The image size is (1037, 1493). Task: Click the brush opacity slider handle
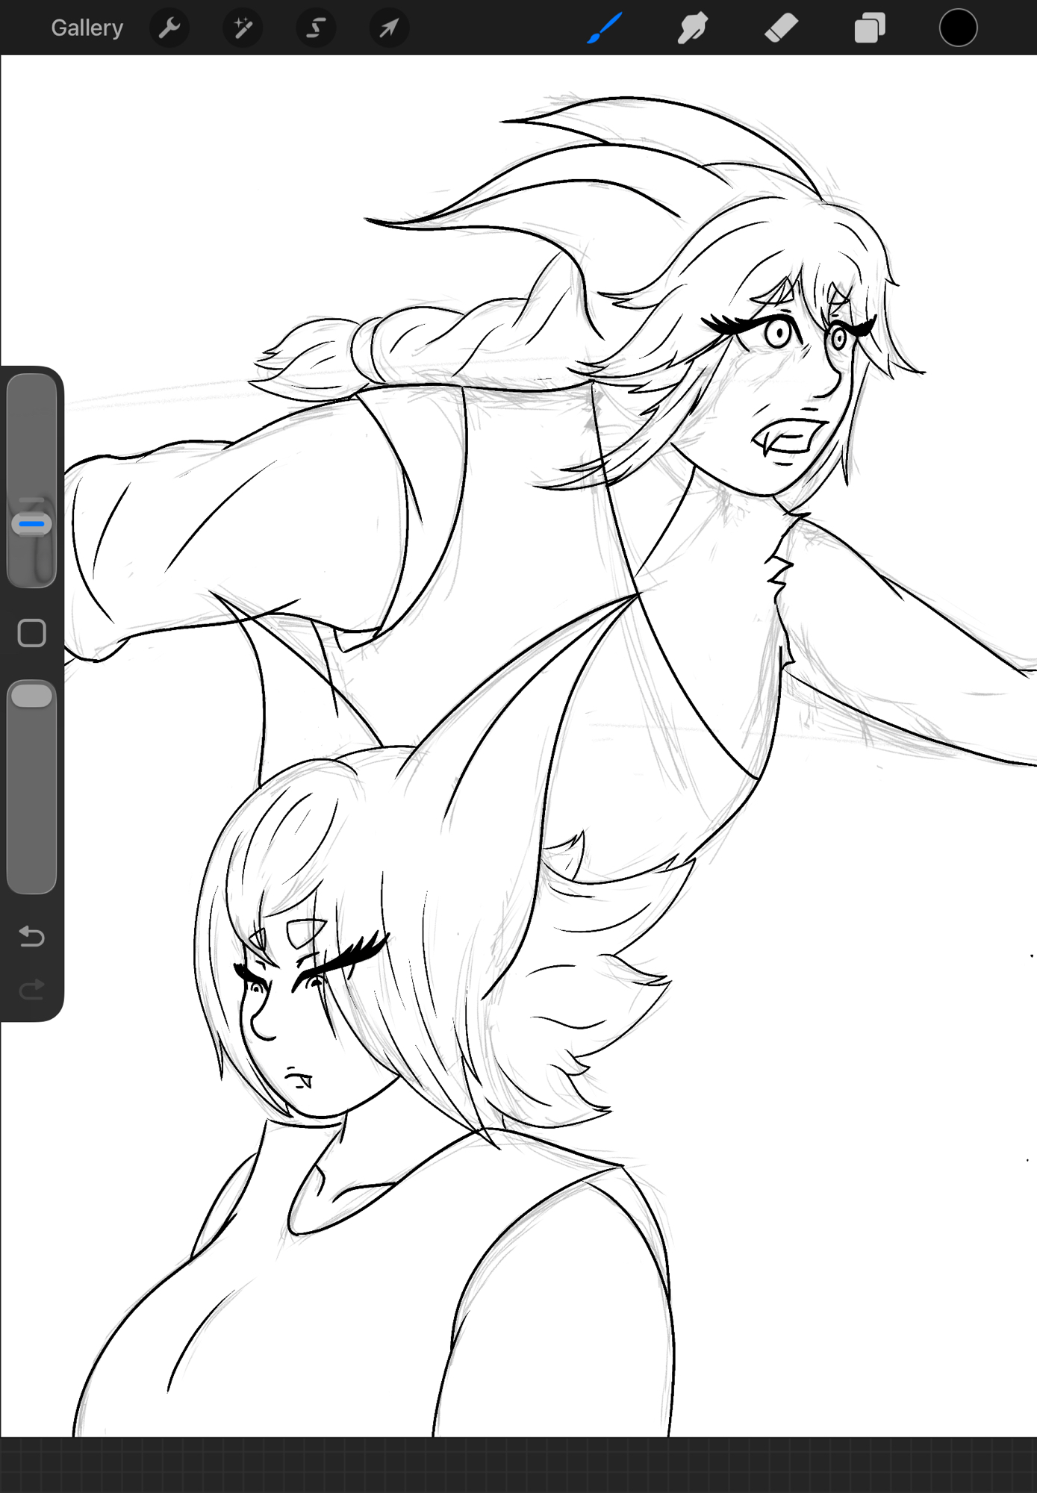tap(32, 696)
